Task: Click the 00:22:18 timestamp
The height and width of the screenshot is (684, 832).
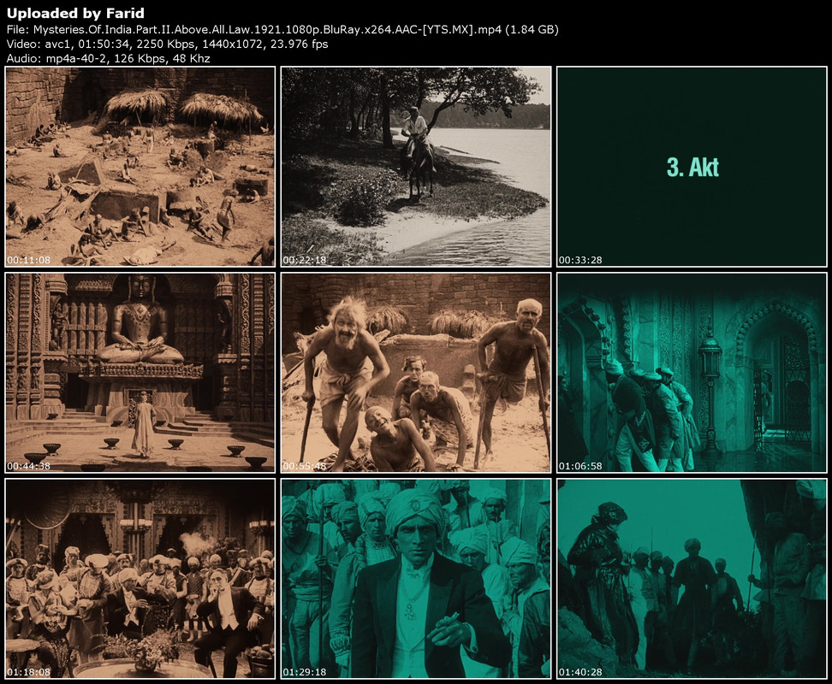Action: pos(305,260)
